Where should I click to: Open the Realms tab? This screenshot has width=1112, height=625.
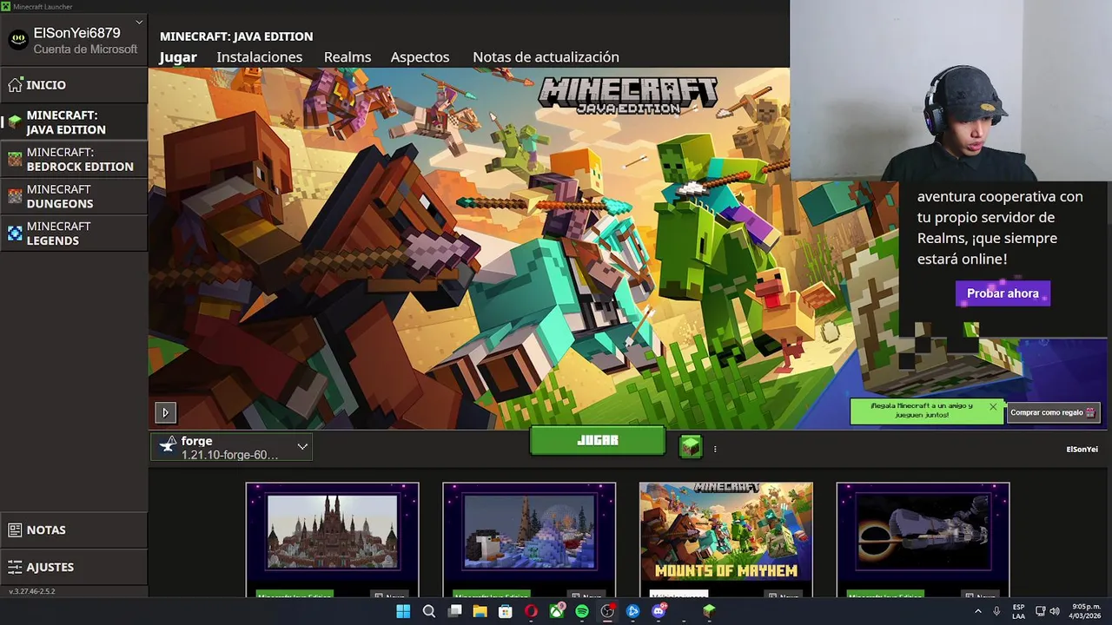coord(347,57)
